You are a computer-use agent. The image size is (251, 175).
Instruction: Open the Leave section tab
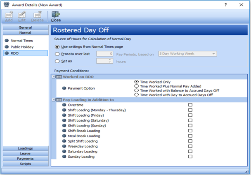point(26,154)
